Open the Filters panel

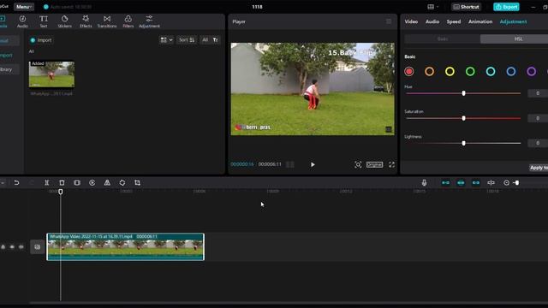tap(128, 21)
